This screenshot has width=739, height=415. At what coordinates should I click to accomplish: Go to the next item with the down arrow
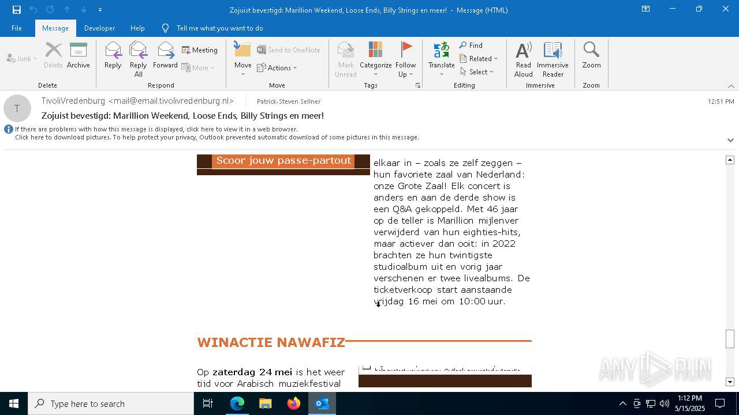(84, 10)
